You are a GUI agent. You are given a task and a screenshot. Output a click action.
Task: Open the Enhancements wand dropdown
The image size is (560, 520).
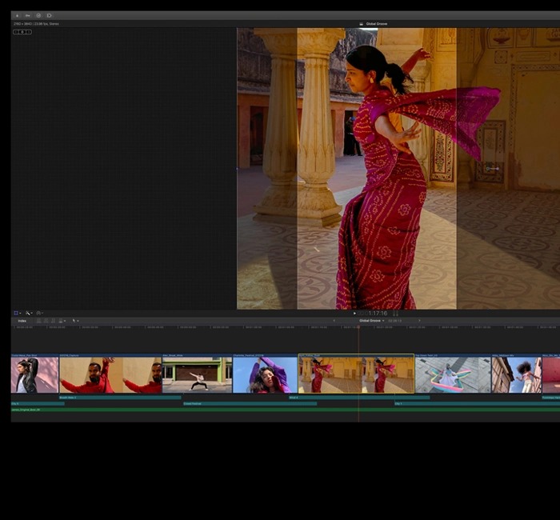(x=29, y=313)
